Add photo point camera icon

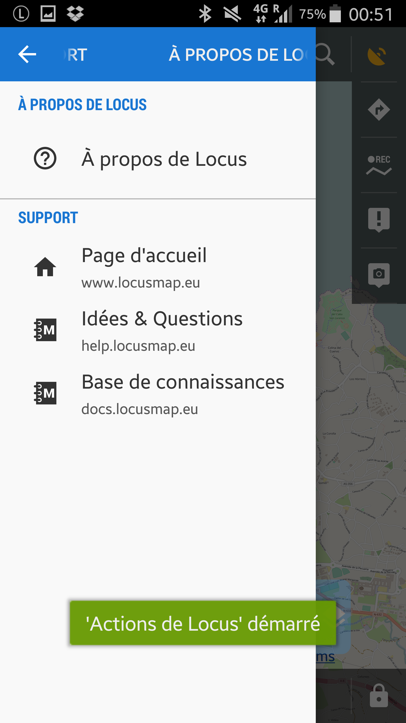tap(379, 275)
